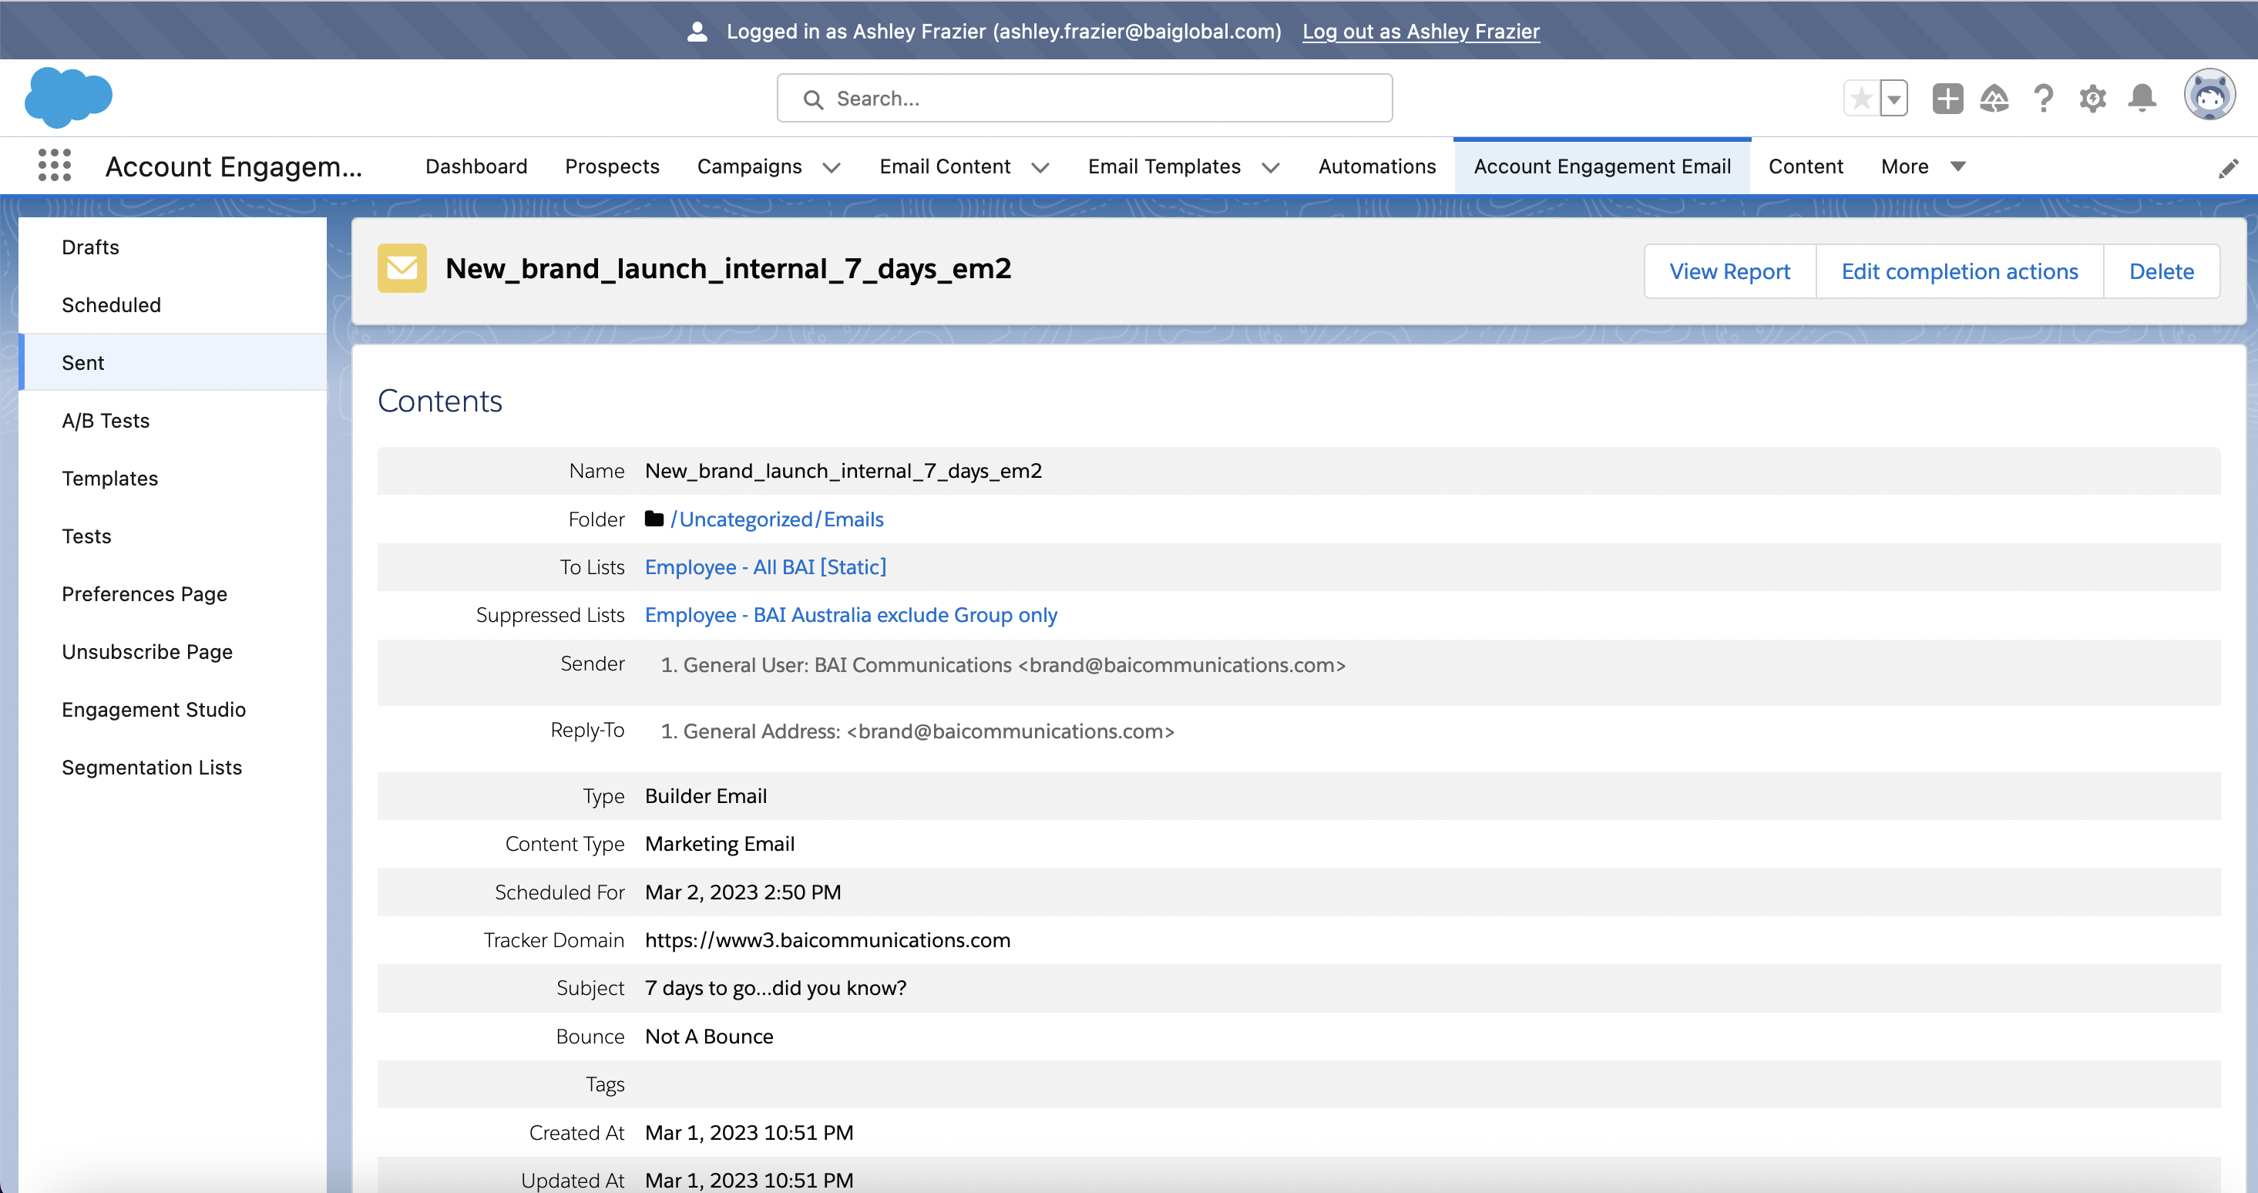Open the Content tab

(x=1806, y=166)
